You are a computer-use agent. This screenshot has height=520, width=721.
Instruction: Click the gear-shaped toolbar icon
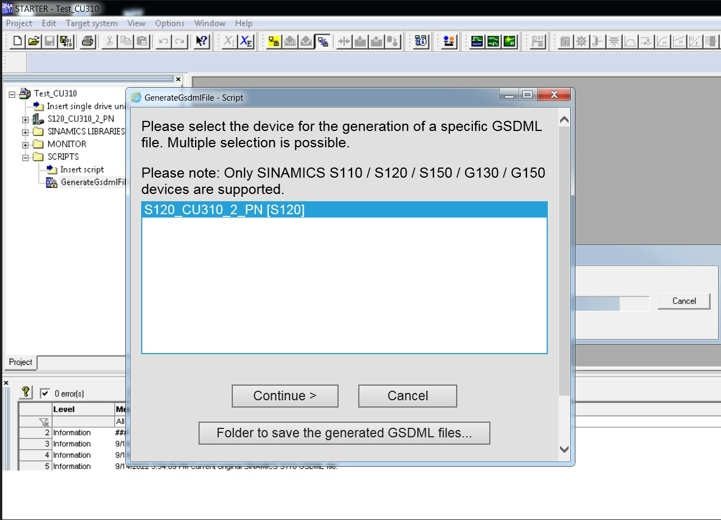coord(582,41)
